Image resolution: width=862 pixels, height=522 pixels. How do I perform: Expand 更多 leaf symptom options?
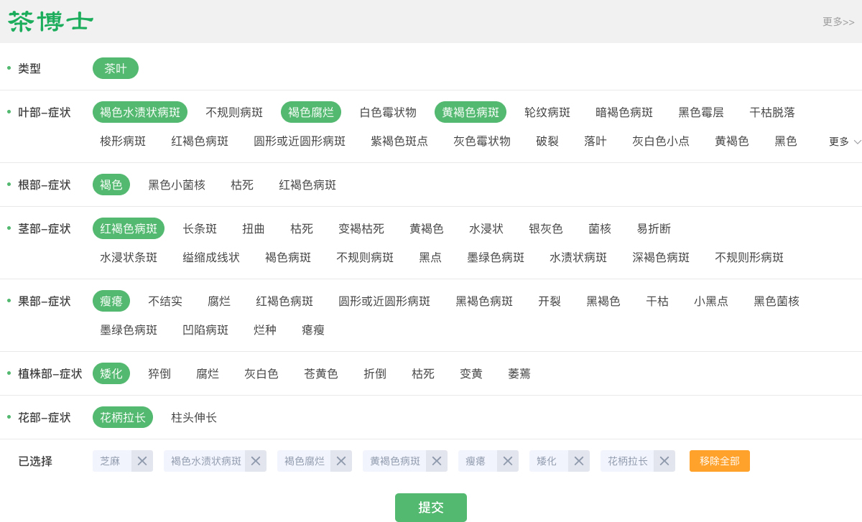click(844, 141)
